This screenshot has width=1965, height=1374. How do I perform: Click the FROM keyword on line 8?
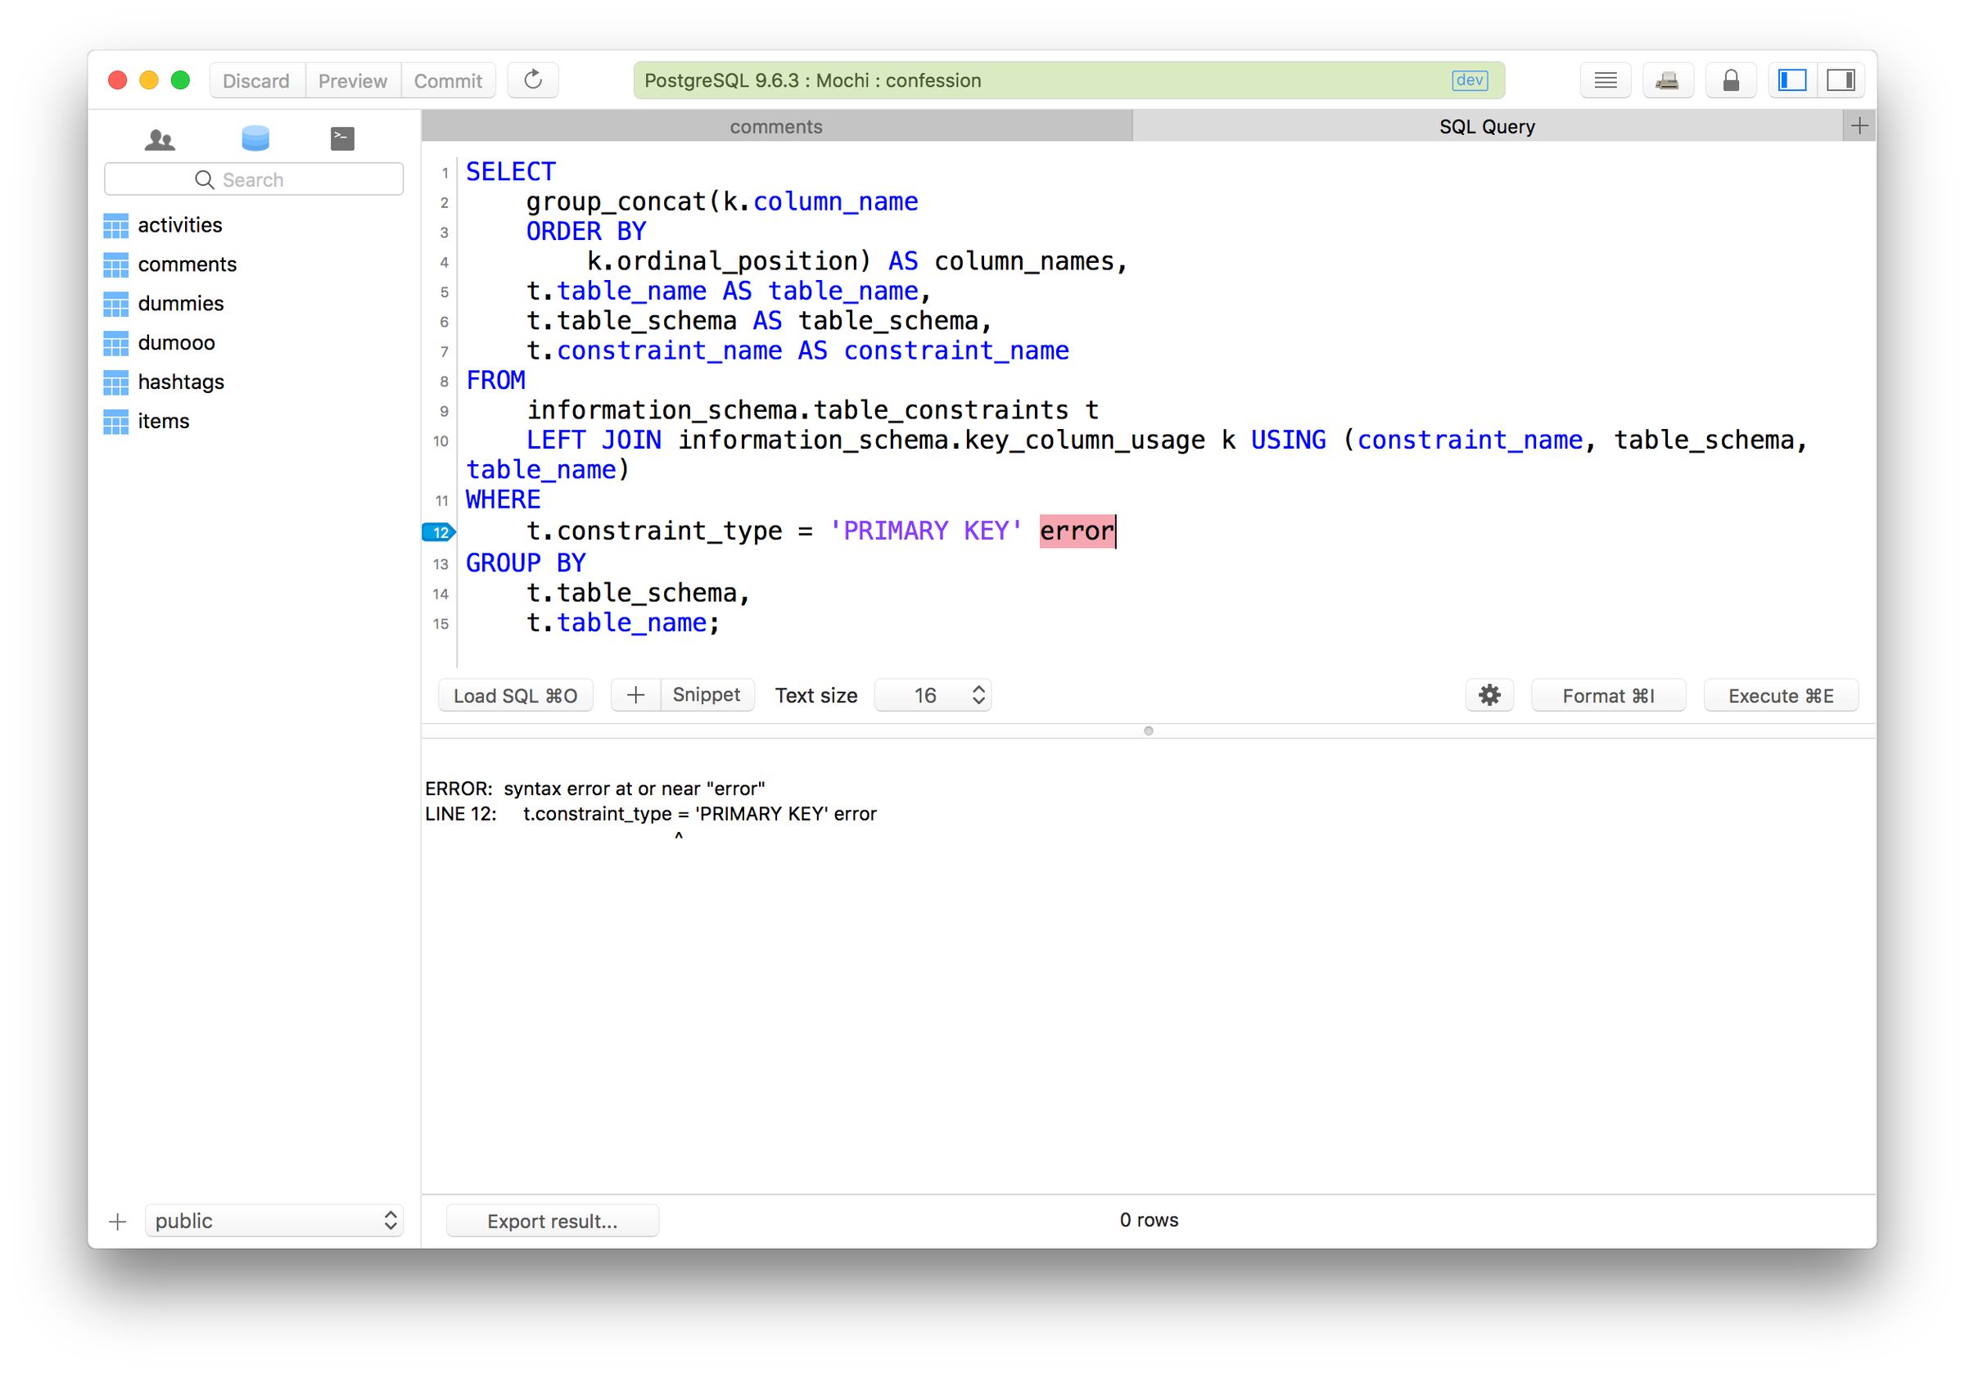pyautogui.click(x=495, y=381)
